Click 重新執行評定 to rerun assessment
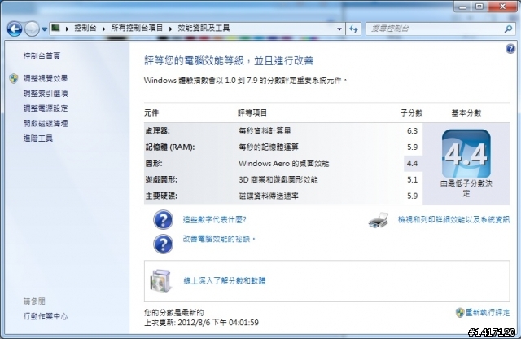The image size is (521, 339). pyautogui.click(x=487, y=312)
